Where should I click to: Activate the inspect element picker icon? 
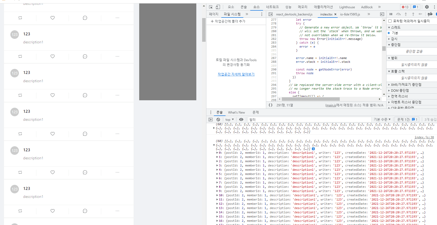(211, 7)
